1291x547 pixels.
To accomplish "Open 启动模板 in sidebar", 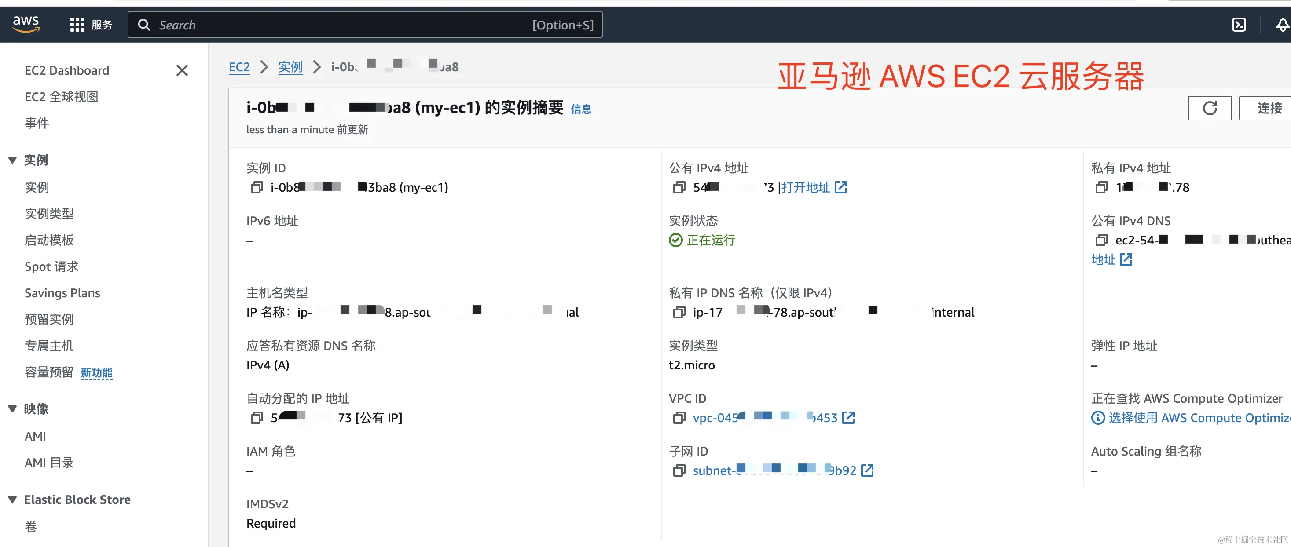I will pos(49,240).
